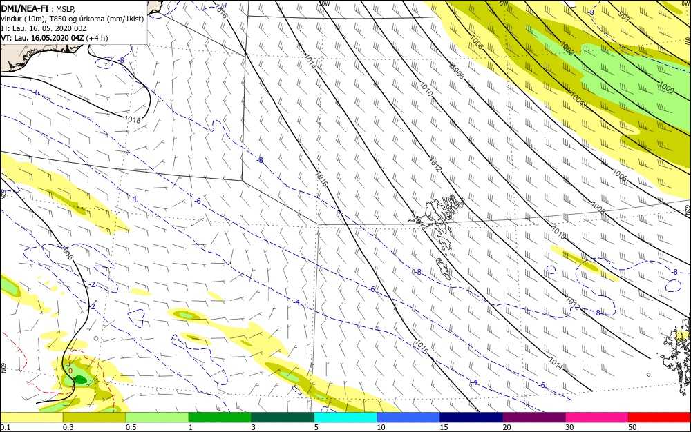Click the legend value '50'
The height and width of the screenshot is (432, 691).
(632, 427)
